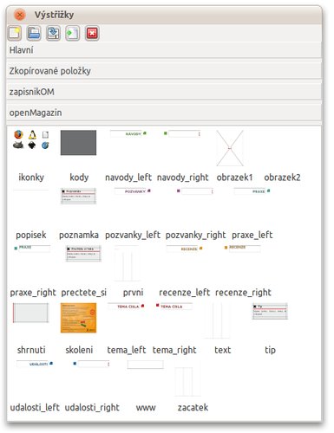Close the selected scrapbook with red X icon
The image size is (334, 433).
point(92,33)
